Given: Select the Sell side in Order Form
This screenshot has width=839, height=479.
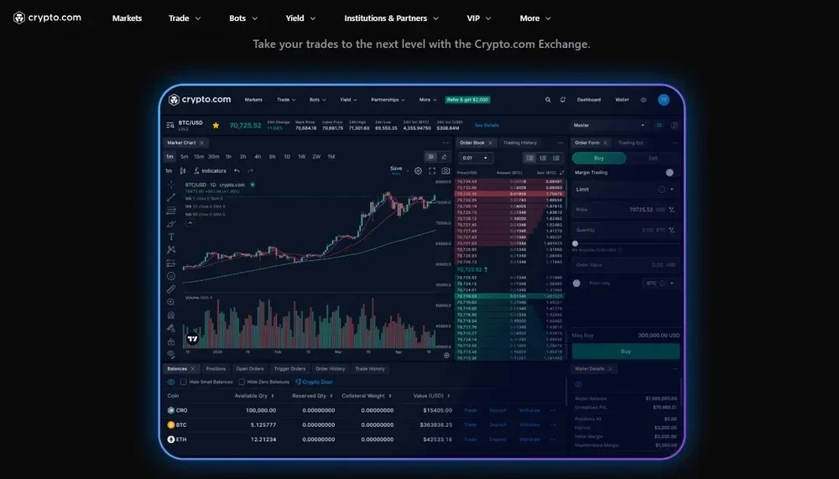Looking at the screenshot, I should pyautogui.click(x=653, y=158).
